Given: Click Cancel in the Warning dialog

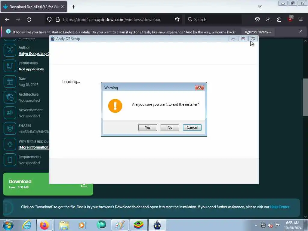Looking at the screenshot, I should [x=192, y=128].
